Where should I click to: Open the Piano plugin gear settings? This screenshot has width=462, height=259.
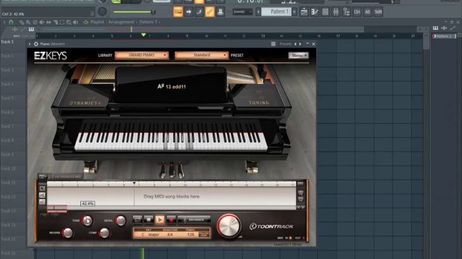(36, 44)
